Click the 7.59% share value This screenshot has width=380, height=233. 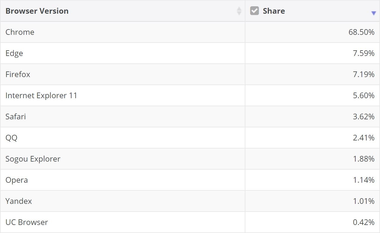(363, 53)
